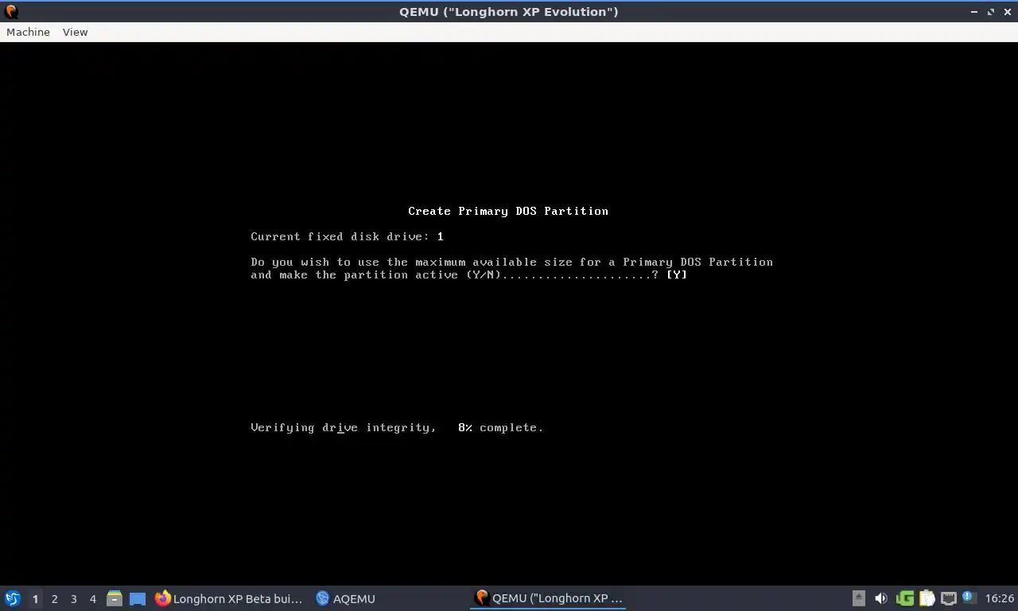Viewport: 1018px width, 611px height.
Task: Click the [Y] answer field
Action: tap(677, 274)
